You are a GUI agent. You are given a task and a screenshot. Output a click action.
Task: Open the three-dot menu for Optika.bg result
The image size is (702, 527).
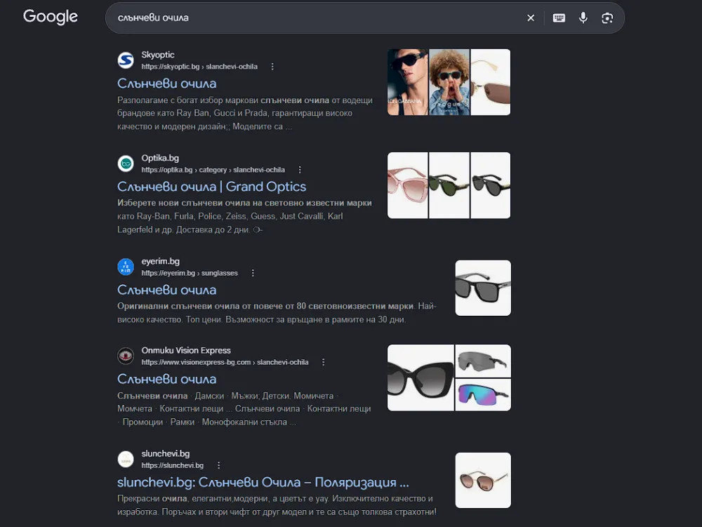pyautogui.click(x=300, y=170)
